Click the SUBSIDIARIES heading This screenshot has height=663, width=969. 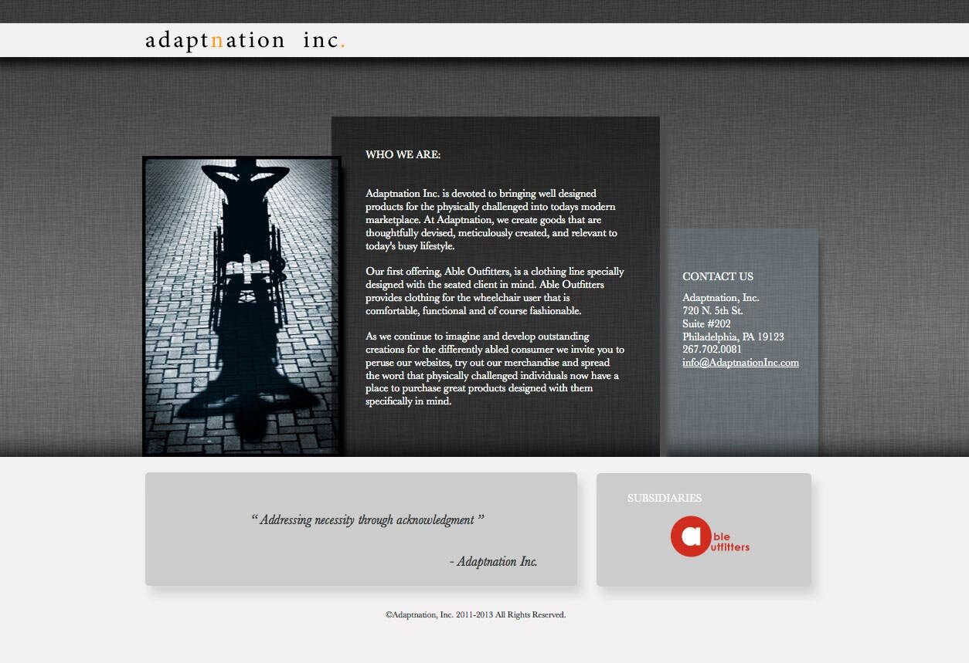pyautogui.click(x=665, y=498)
